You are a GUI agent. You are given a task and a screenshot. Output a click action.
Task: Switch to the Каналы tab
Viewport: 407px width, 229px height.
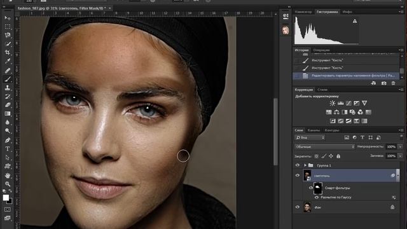pyautogui.click(x=314, y=130)
